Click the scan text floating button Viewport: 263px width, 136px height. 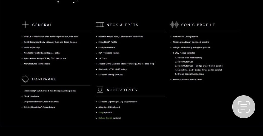(244, 107)
